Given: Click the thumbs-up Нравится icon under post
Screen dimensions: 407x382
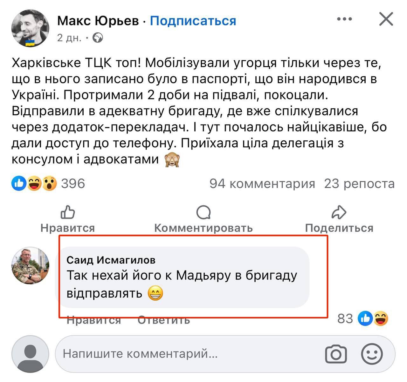Looking at the screenshot, I should coord(68,212).
